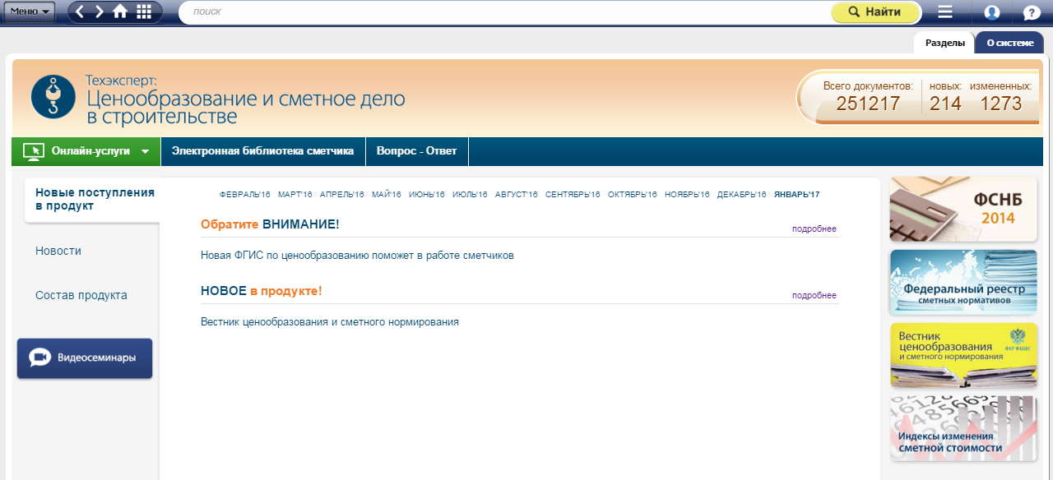
Task: Go to home page icon
Action: coord(120,12)
